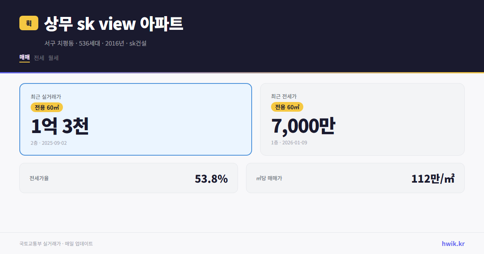484x254 pixels.
Task: Select the 최근 전세가 card
Action: (x=362, y=119)
